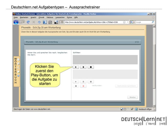
Task: Stop the sample audio playback
Action: coord(91,67)
